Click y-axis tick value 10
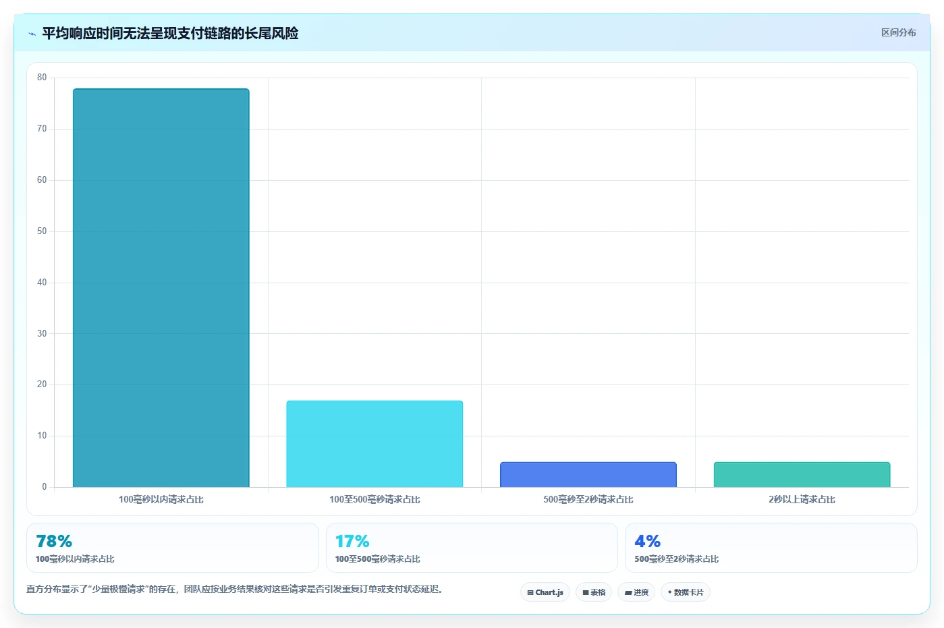This screenshot has height=628, width=944. (x=42, y=436)
